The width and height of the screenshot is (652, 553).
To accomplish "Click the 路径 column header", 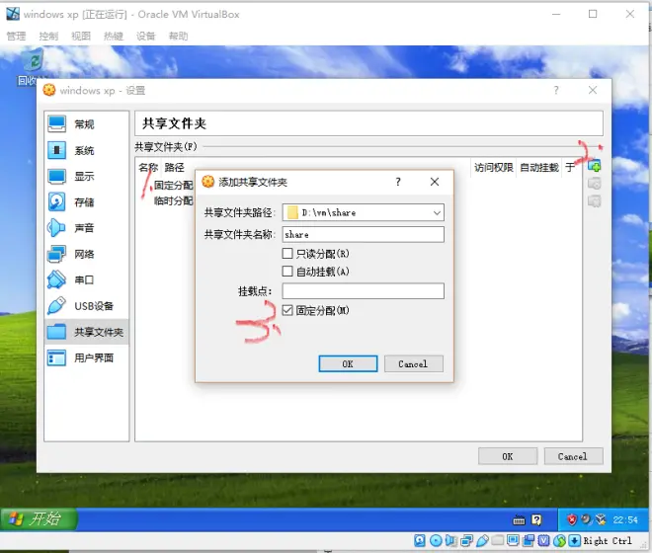I will coord(174,167).
